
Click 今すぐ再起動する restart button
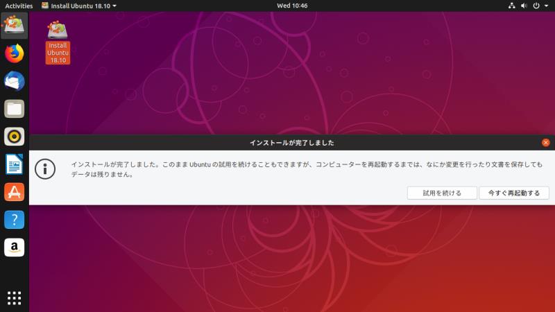pyautogui.click(x=513, y=193)
